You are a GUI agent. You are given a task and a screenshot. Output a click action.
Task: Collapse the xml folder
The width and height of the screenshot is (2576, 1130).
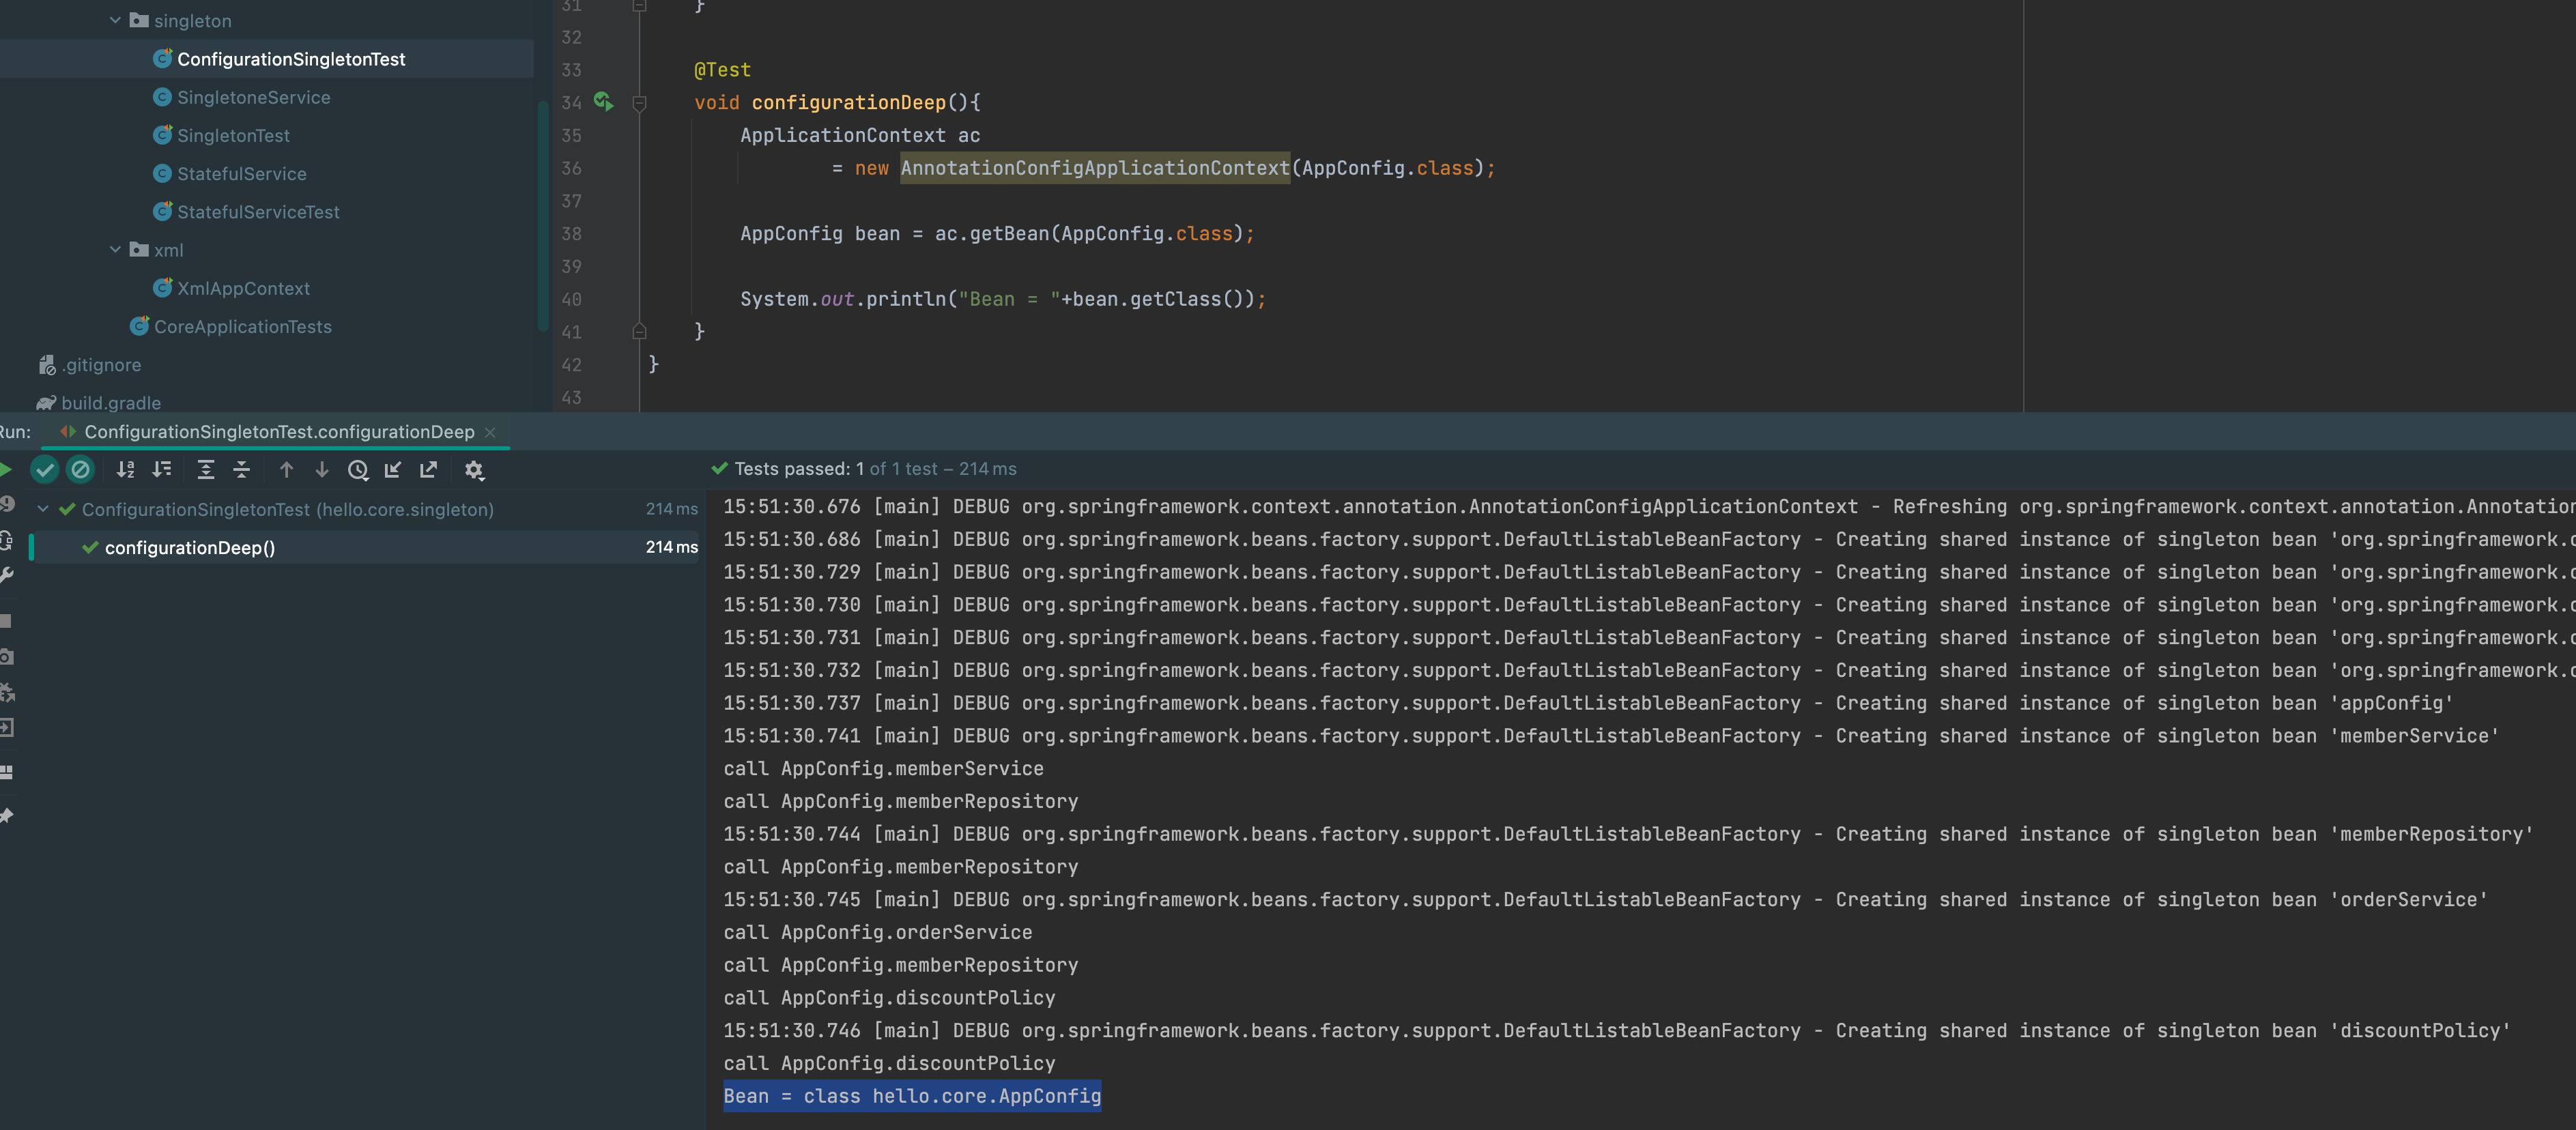click(x=115, y=249)
